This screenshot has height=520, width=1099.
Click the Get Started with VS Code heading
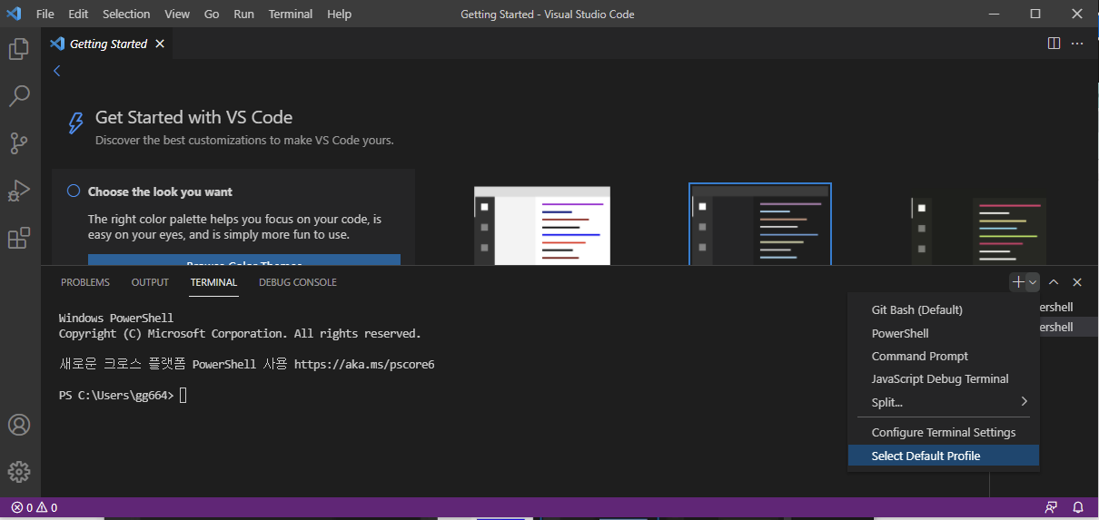pos(193,117)
